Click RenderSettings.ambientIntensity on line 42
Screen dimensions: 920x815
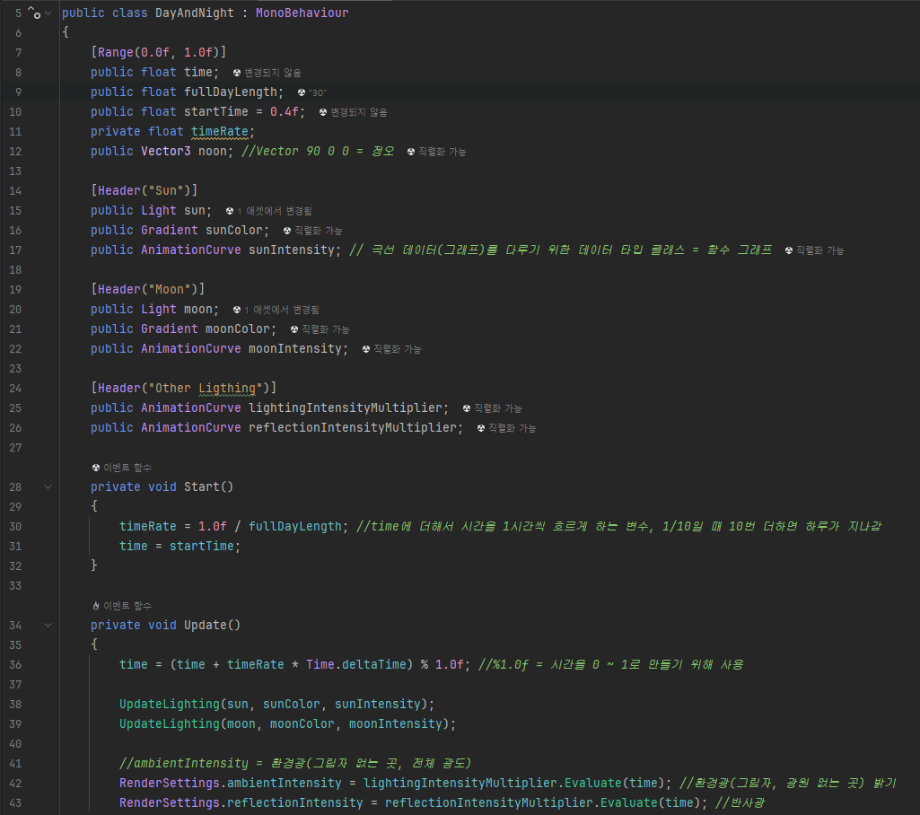click(x=231, y=784)
